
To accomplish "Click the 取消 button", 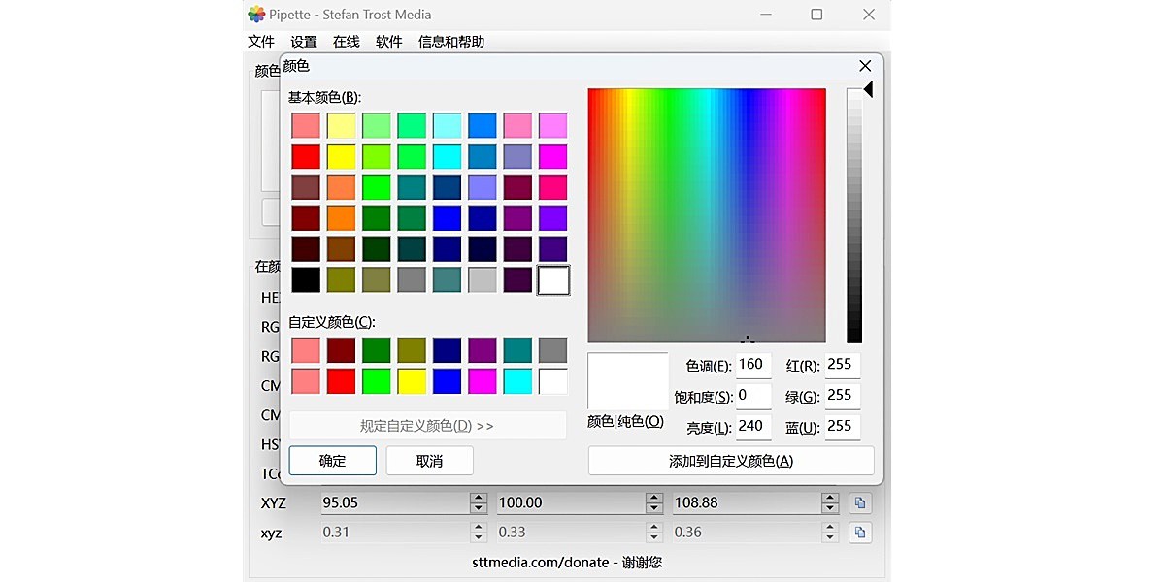I will click(x=429, y=461).
